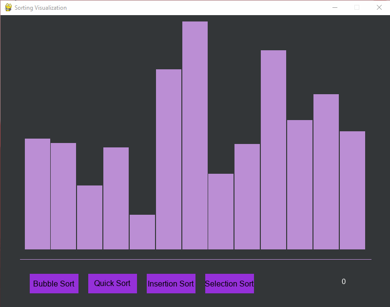The width and height of the screenshot is (390, 307).
Task: Close the Sorting Visualization window
Action: pyautogui.click(x=379, y=7)
